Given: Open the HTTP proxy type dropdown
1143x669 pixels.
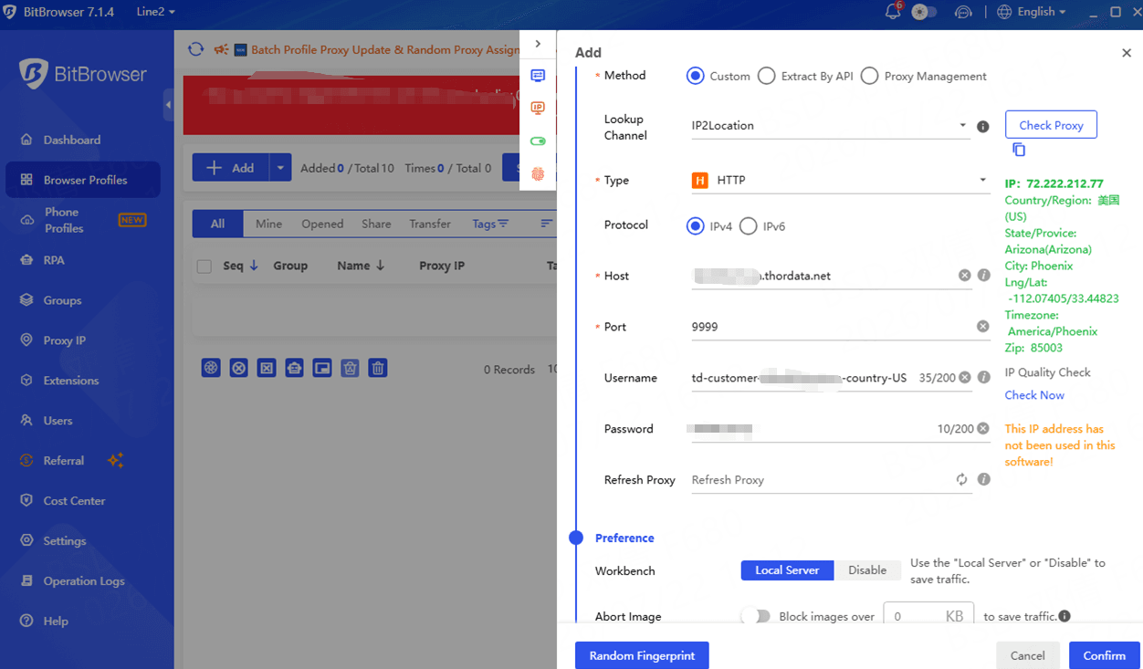Looking at the screenshot, I should (x=840, y=181).
